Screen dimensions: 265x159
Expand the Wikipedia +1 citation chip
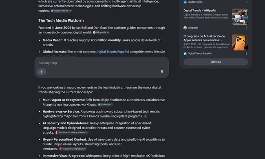pyautogui.click(x=101, y=33)
